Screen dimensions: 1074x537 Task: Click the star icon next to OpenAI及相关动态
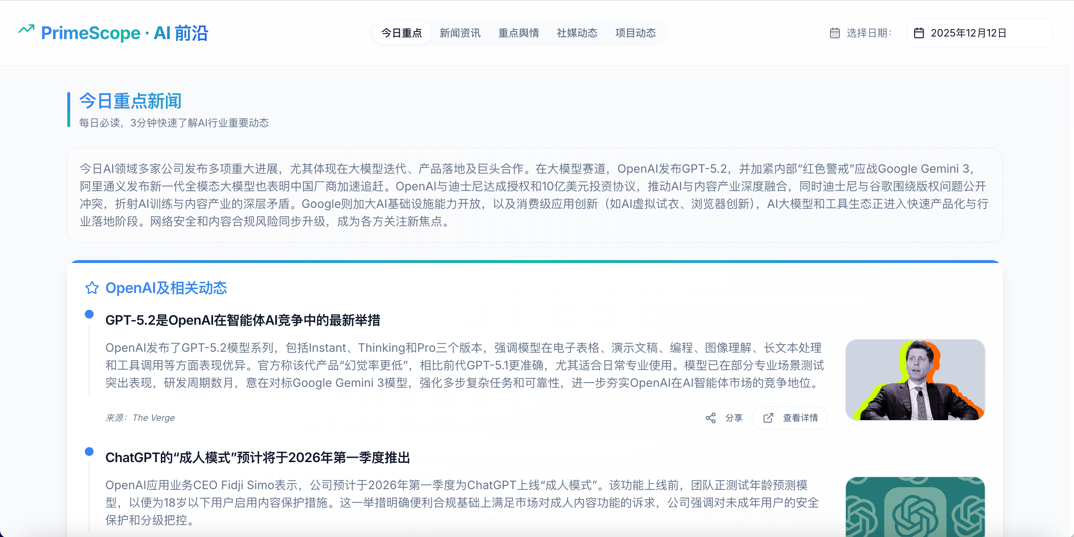[92, 288]
